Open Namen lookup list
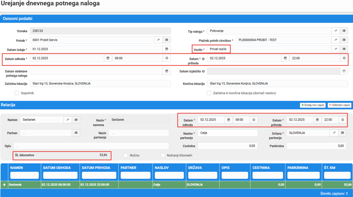The width and height of the screenshot is (353, 197). [x=76, y=120]
